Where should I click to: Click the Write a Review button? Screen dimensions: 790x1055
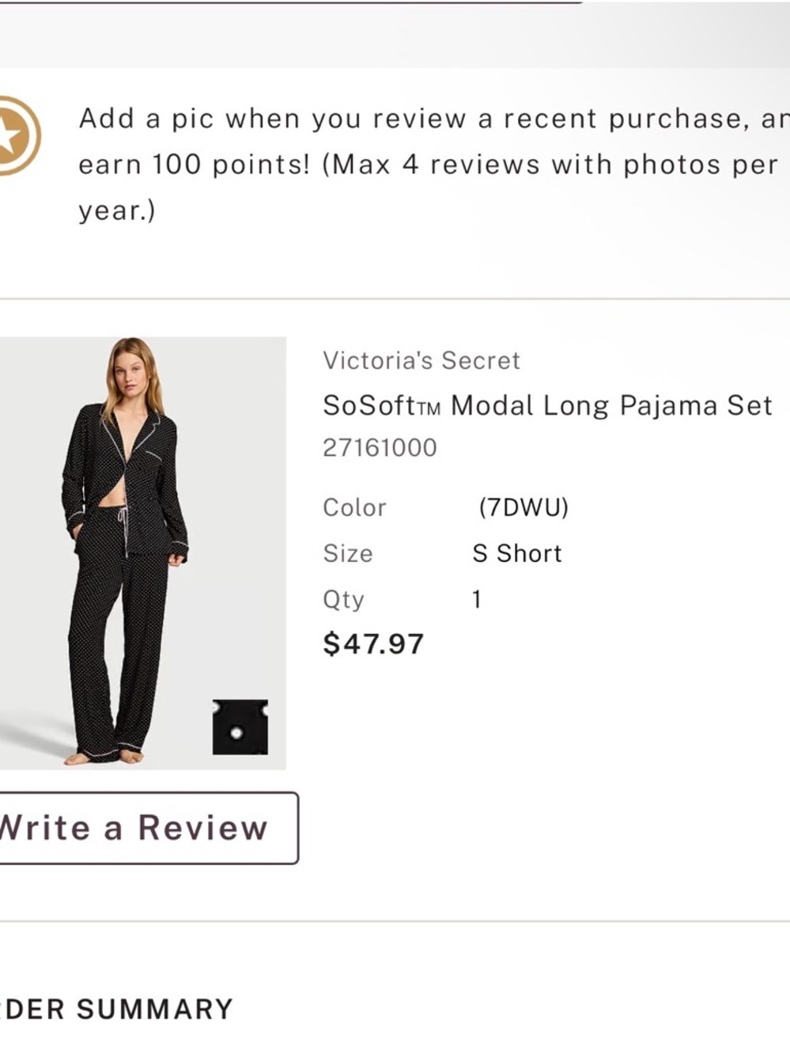point(134,827)
